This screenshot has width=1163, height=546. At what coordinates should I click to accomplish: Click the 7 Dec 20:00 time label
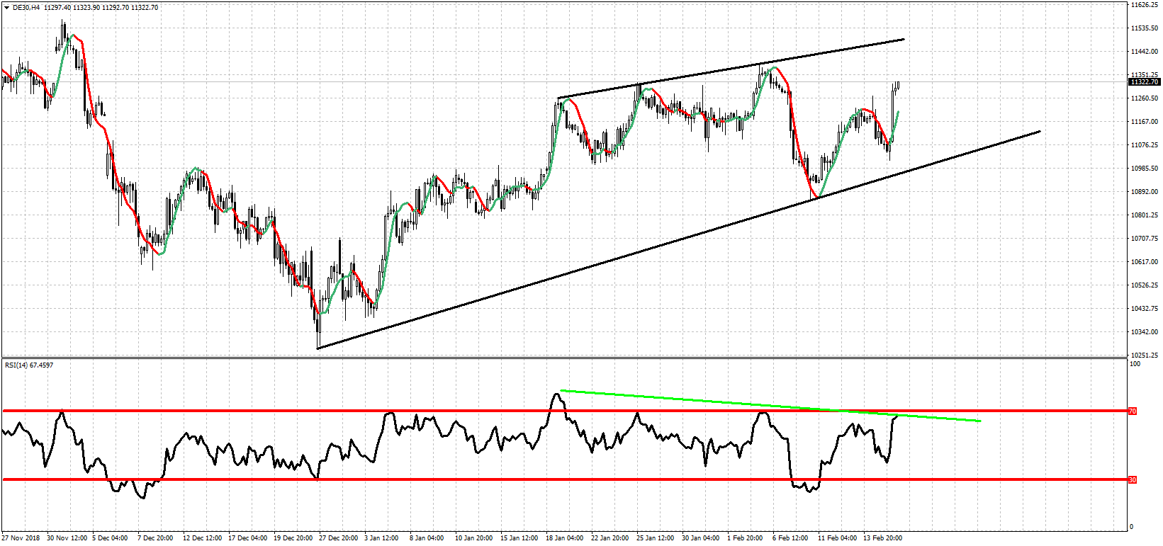click(x=155, y=538)
